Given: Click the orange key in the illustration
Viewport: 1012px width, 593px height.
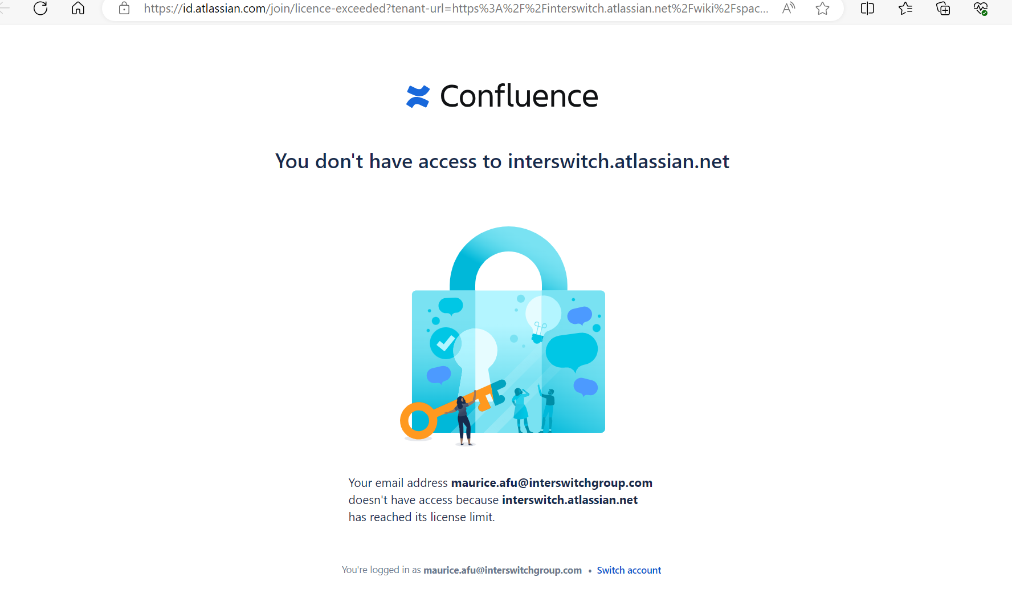Looking at the screenshot, I should click(433, 413).
